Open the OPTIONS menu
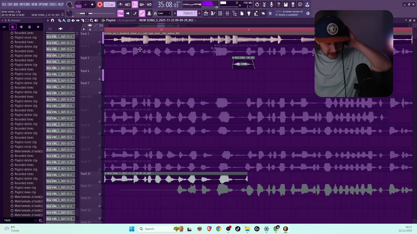 (43, 4)
